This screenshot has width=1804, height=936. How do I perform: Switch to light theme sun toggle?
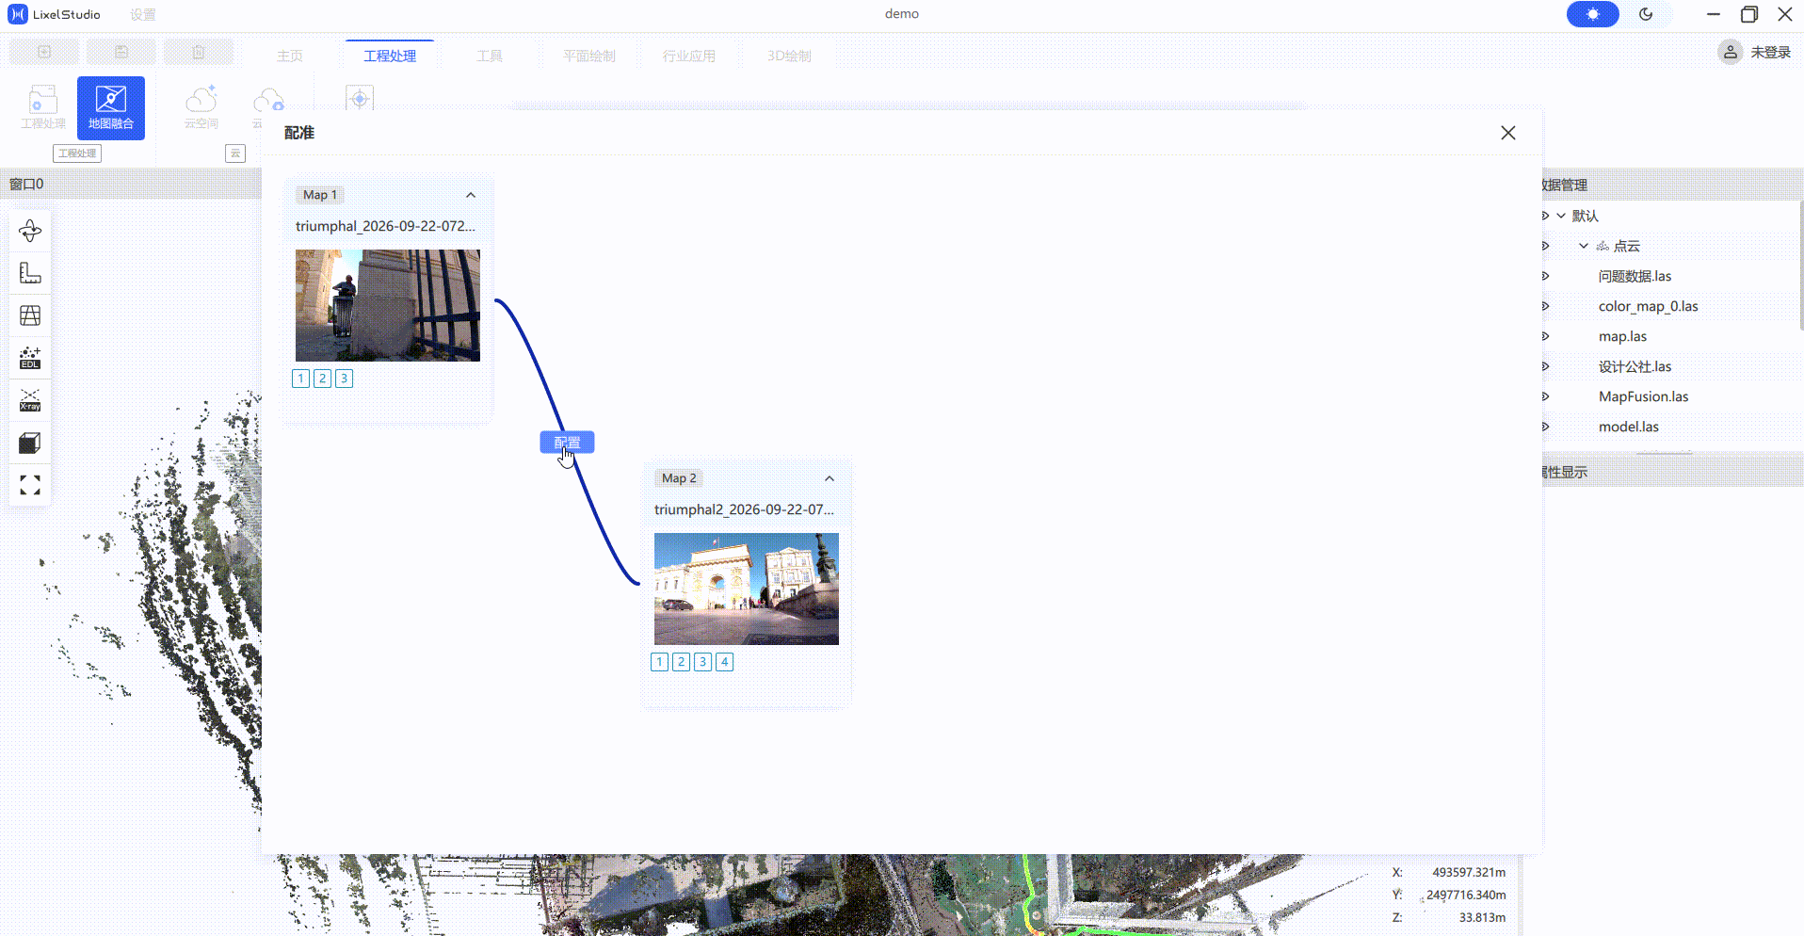click(x=1592, y=14)
